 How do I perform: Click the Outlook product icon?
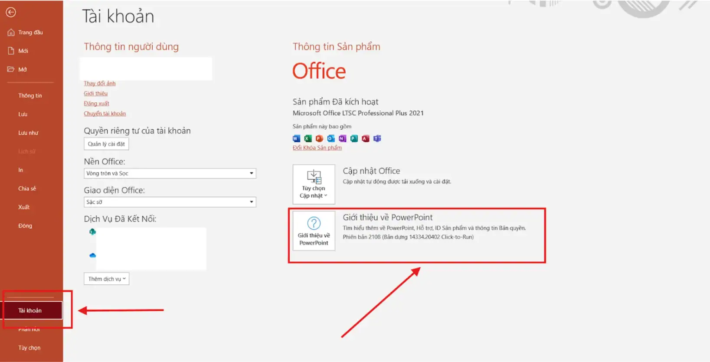click(331, 139)
